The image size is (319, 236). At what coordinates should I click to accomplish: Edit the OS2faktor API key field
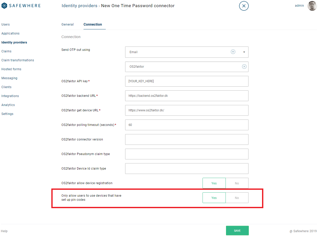click(x=187, y=81)
